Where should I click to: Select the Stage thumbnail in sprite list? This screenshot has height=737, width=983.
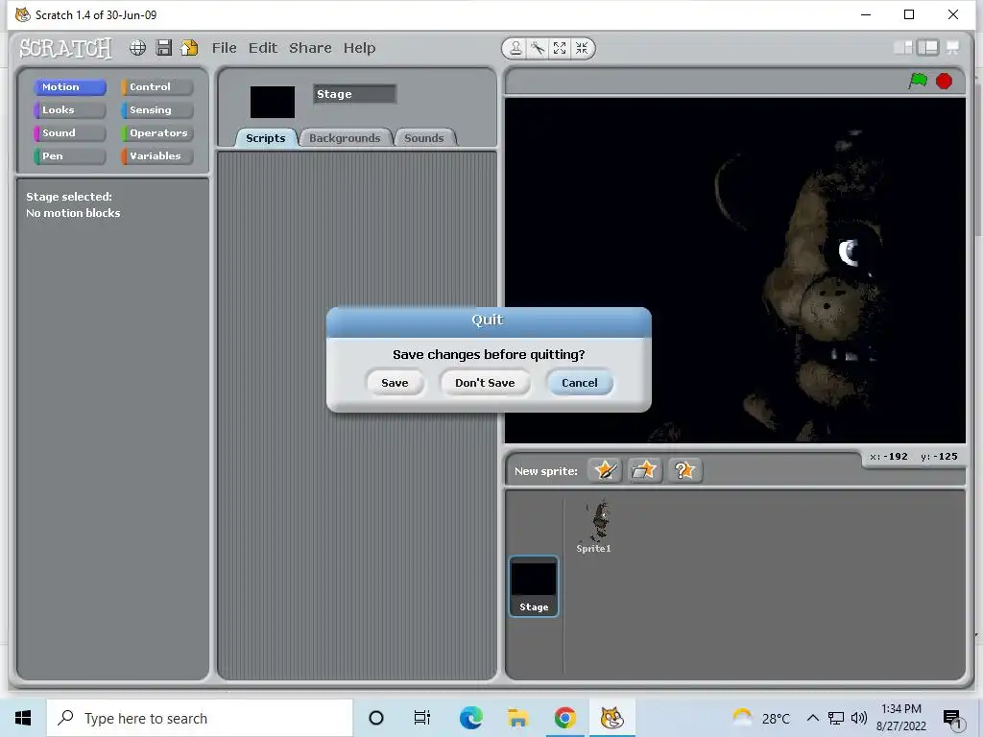(534, 586)
